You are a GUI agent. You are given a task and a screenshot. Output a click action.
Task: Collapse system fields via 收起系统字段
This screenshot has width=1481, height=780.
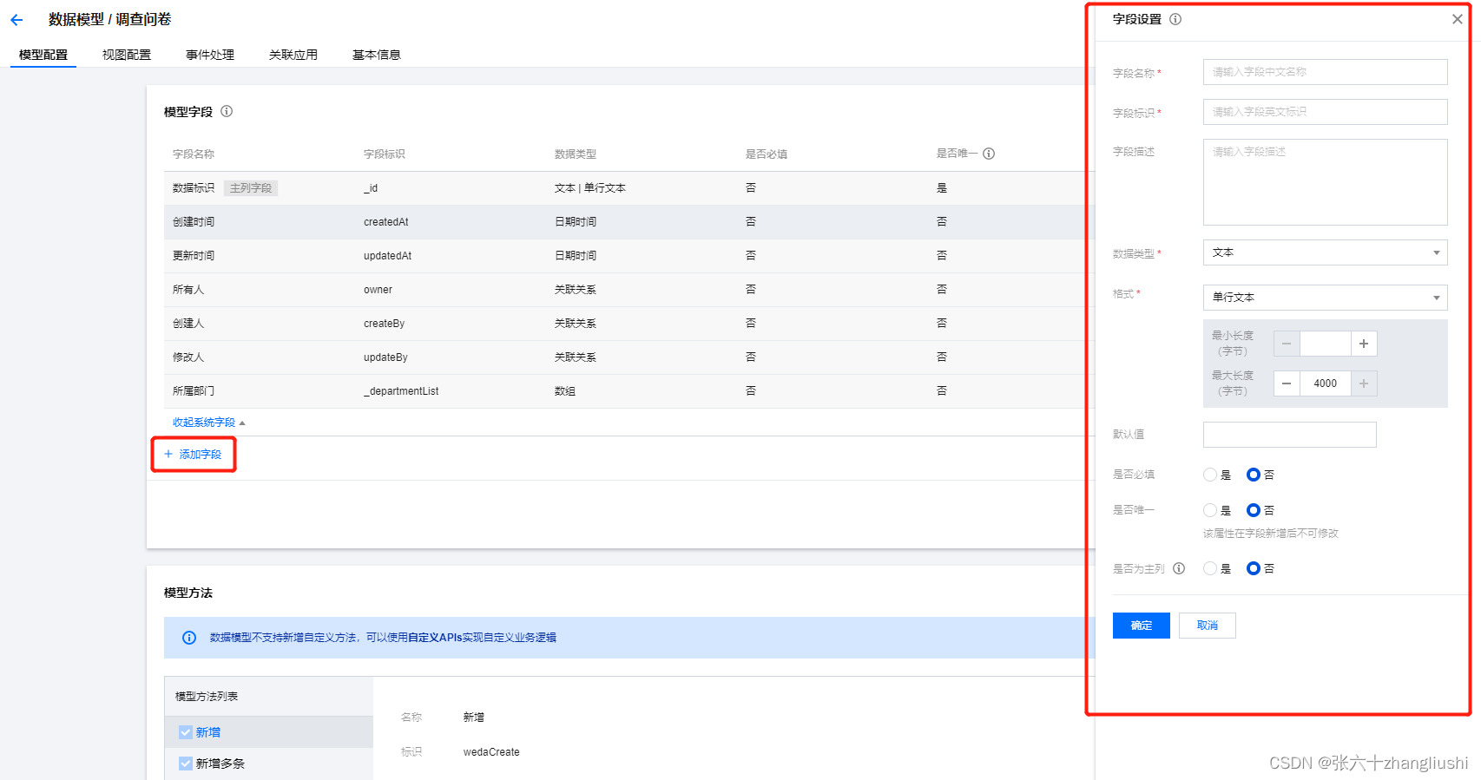208,423
